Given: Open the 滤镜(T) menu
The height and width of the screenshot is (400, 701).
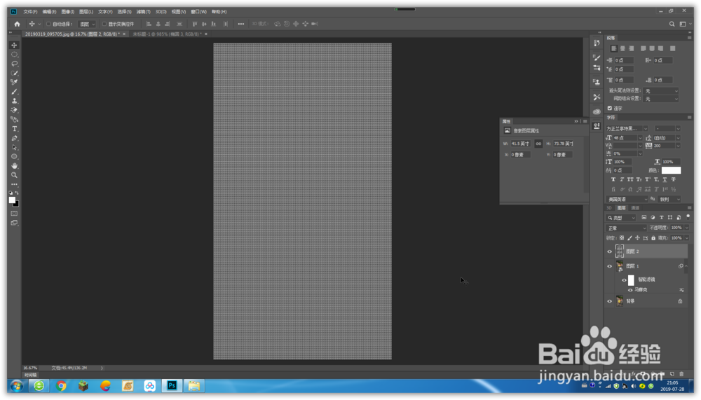Looking at the screenshot, I should (x=144, y=12).
